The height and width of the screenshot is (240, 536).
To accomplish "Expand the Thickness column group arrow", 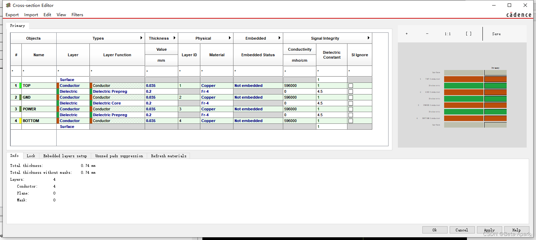I will click(174, 38).
